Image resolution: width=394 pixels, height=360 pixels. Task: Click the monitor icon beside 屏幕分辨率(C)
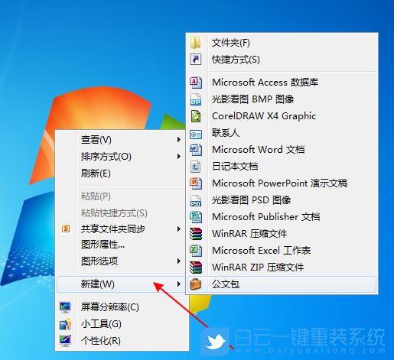tap(65, 307)
